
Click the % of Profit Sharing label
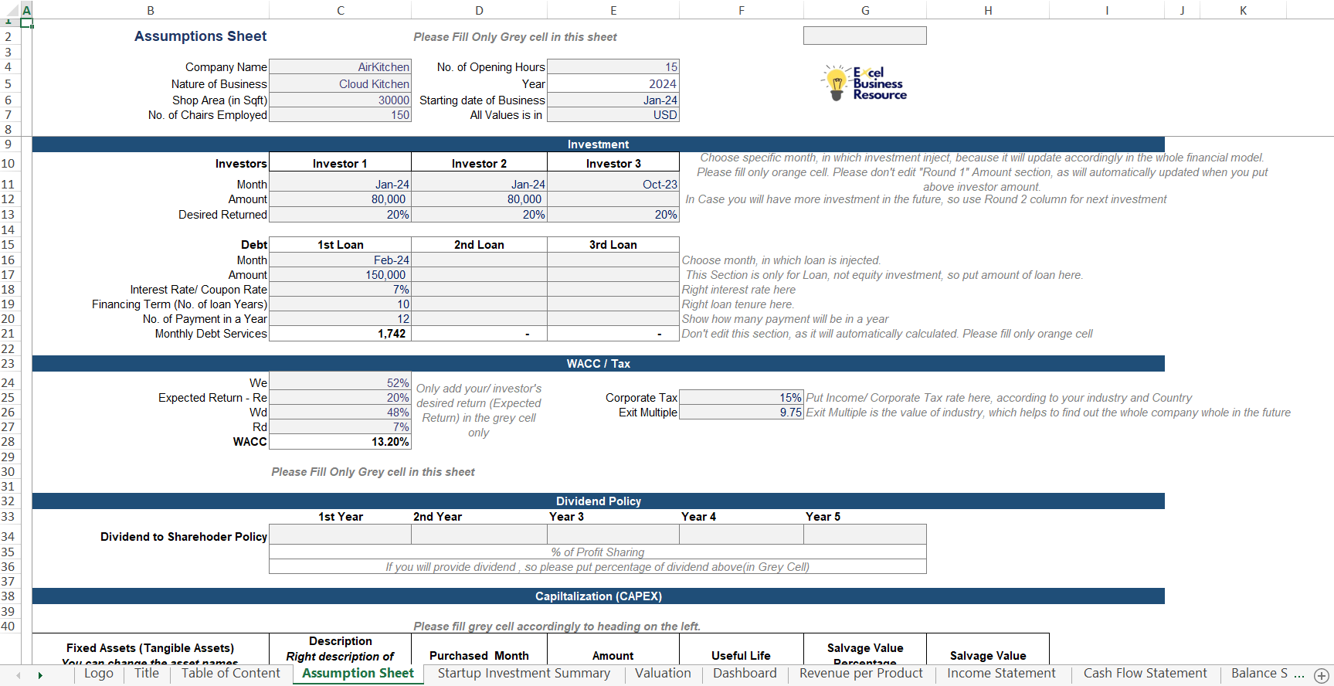(597, 552)
